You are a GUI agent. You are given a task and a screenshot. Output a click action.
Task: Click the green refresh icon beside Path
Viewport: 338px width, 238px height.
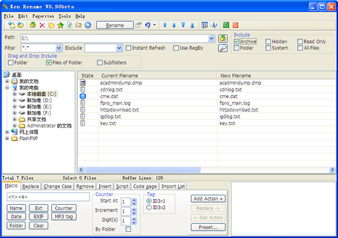(x=223, y=38)
